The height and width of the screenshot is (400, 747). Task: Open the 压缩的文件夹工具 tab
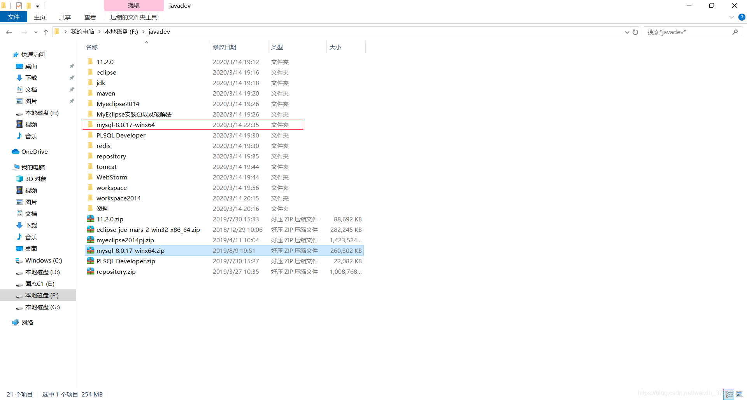click(x=134, y=17)
